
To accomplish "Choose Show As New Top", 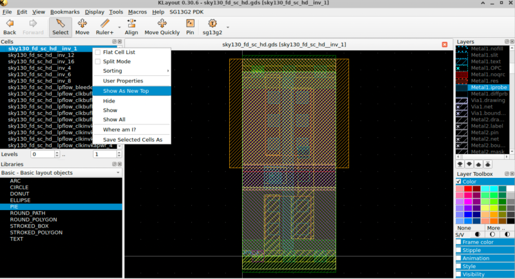I will (x=126, y=91).
